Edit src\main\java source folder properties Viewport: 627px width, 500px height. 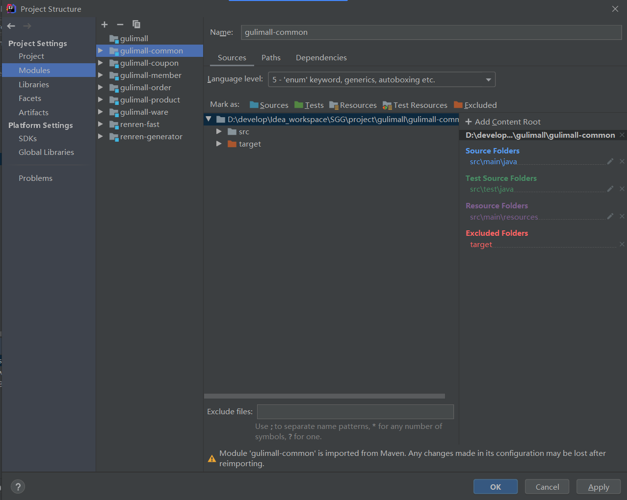610,161
